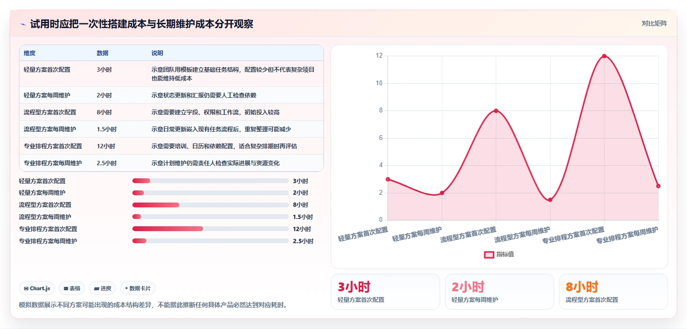Select the 维度 table column header
Screen dimensions: 687x329
coord(30,53)
